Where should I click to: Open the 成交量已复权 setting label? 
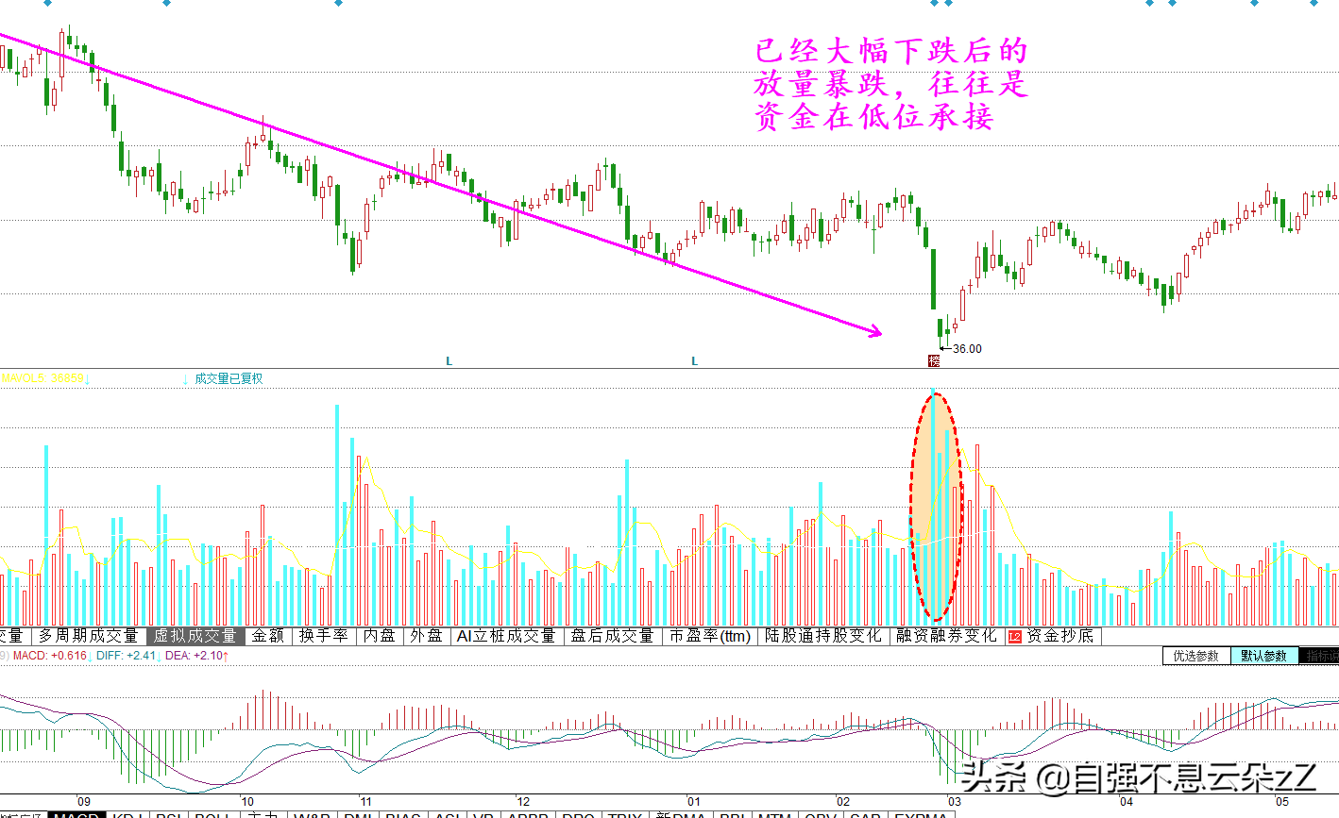229,378
